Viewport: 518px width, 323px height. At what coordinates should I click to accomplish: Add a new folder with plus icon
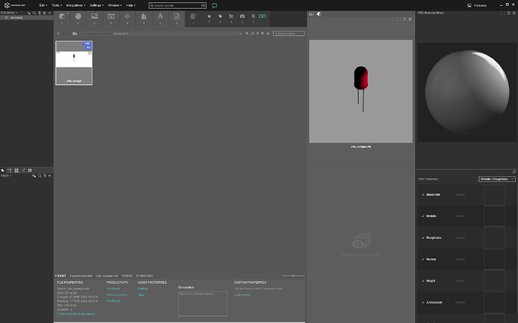(50, 13)
